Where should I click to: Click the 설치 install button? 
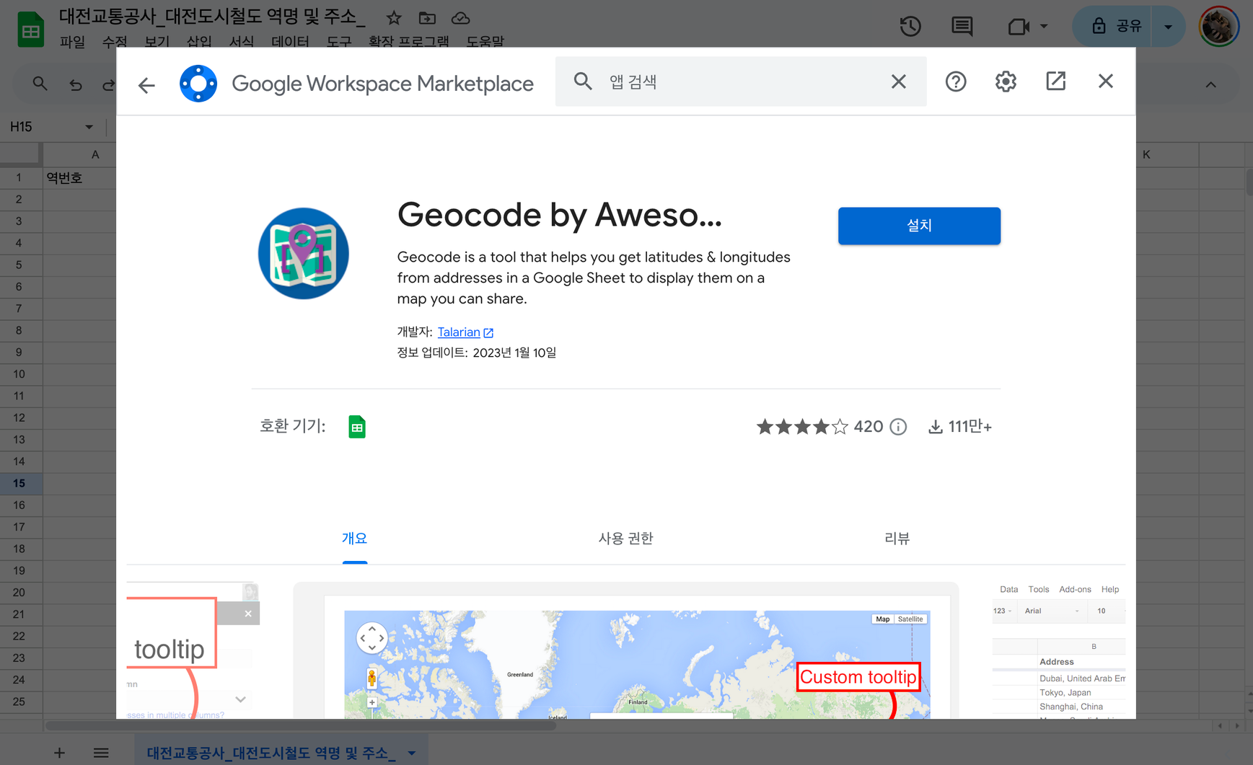919,226
